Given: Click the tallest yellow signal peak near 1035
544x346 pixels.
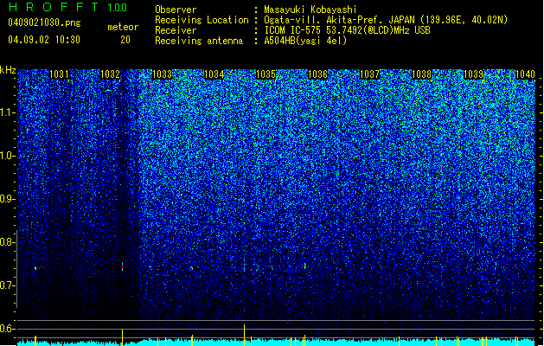Looking at the screenshot, I should click(x=244, y=335).
